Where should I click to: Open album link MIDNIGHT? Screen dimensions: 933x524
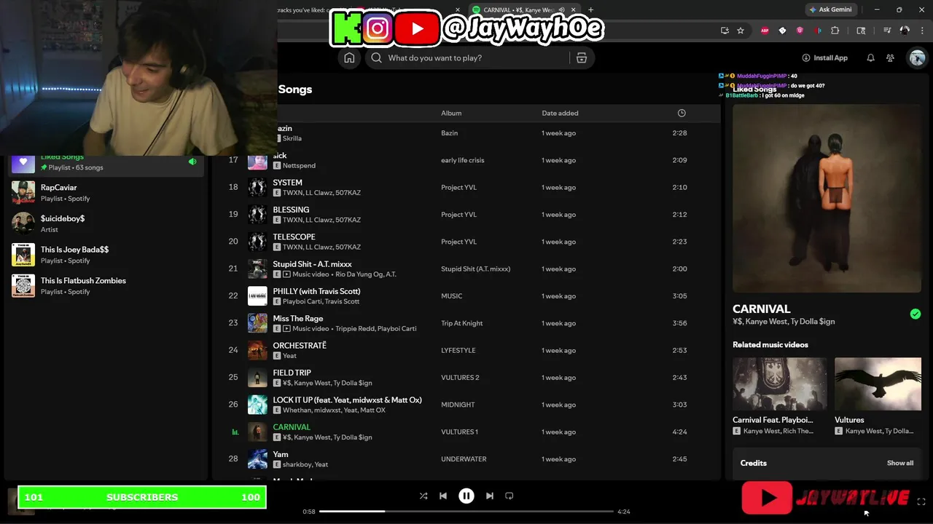coord(458,405)
